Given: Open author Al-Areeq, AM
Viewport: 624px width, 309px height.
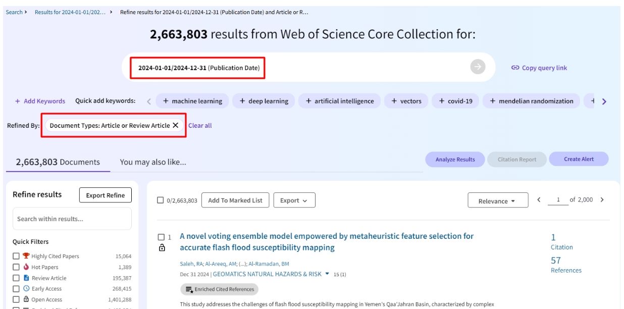Looking at the screenshot, I should (220, 264).
